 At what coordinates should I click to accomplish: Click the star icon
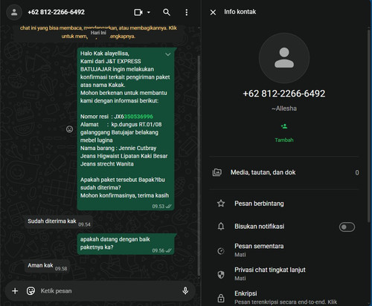pyautogui.click(x=221, y=204)
